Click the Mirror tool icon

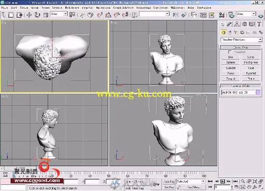pos(175,15)
